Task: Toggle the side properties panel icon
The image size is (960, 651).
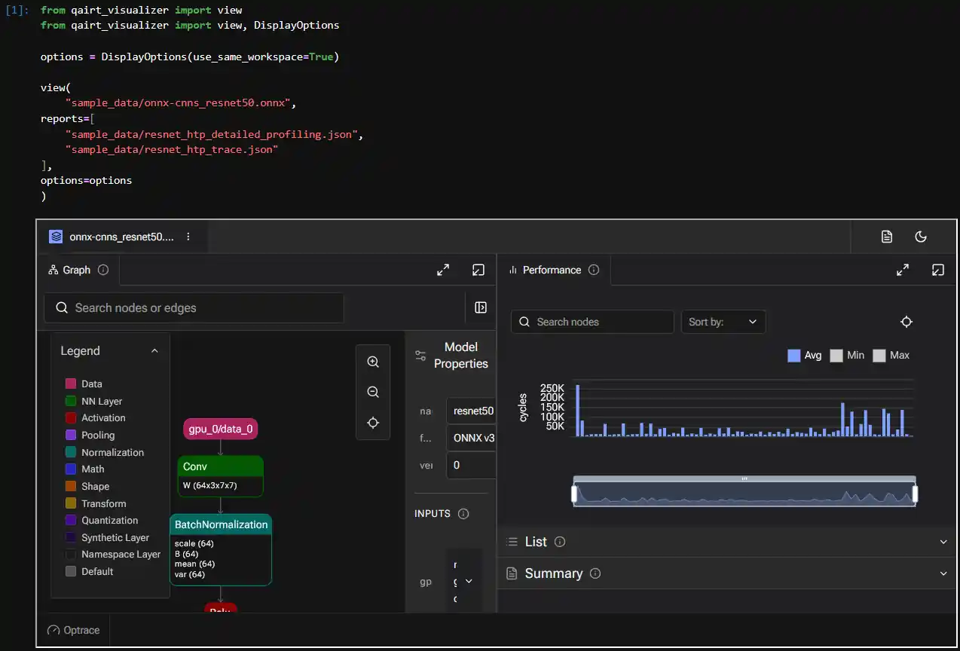Action: 481,307
